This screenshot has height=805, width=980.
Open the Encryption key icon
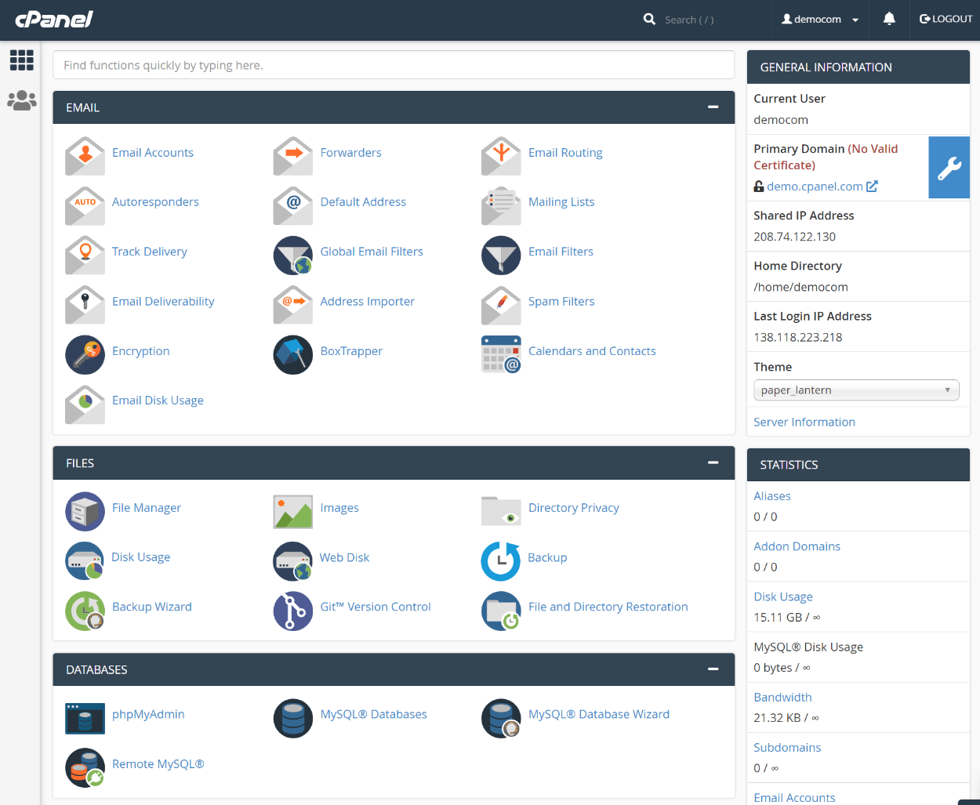[85, 354]
